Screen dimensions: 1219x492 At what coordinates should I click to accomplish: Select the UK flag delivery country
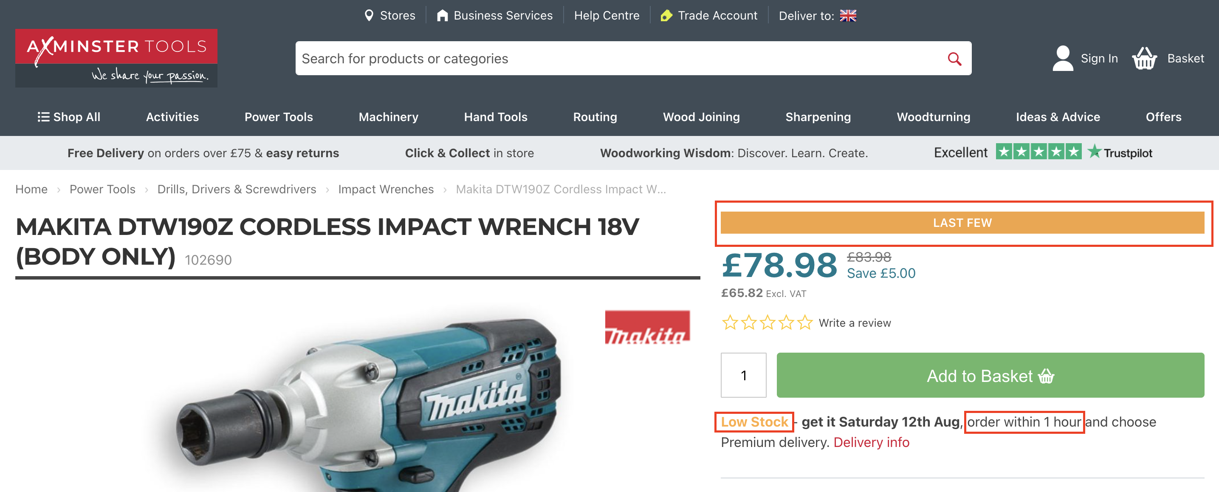tap(847, 16)
